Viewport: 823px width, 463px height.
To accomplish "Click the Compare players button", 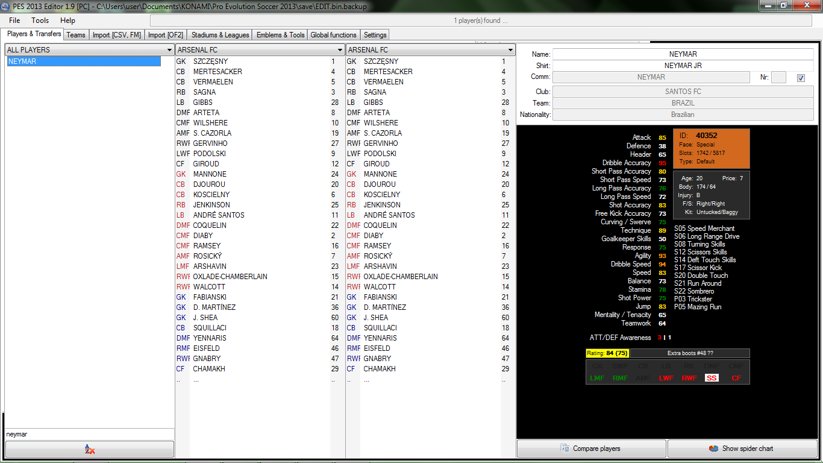I will [592, 449].
